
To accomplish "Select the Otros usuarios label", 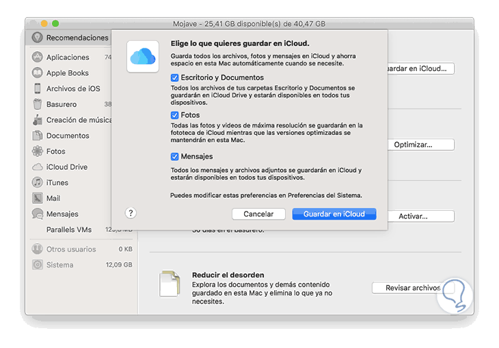I will 71,249.
